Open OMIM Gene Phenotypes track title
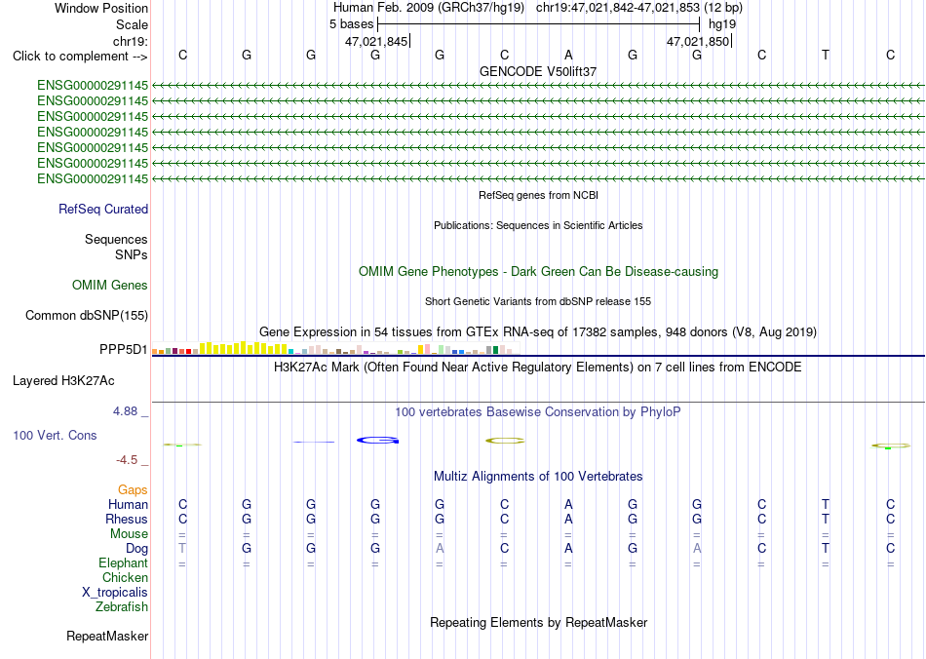 538,272
